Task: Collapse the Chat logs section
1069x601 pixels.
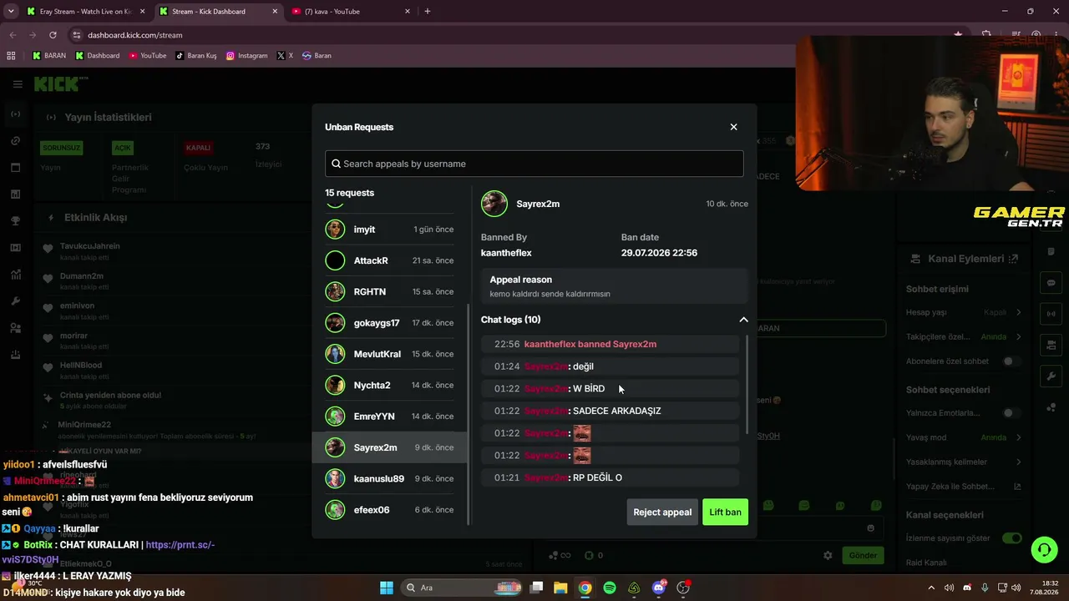Action: pos(743,320)
